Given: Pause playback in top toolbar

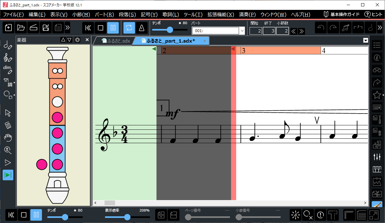Looking at the screenshot, I should point(113,28).
